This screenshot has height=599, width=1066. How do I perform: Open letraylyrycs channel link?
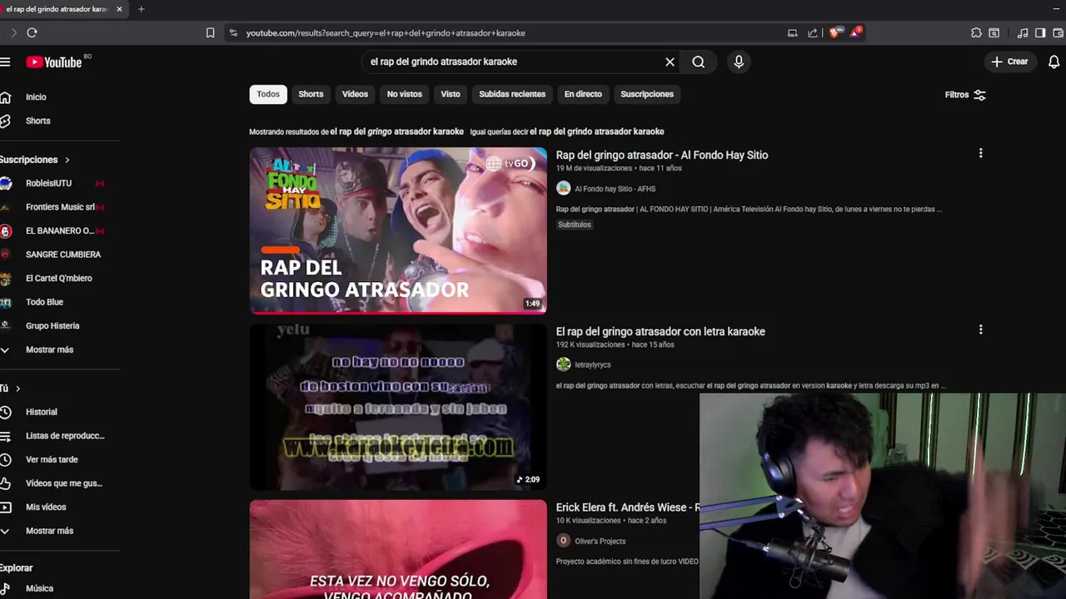(592, 364)
